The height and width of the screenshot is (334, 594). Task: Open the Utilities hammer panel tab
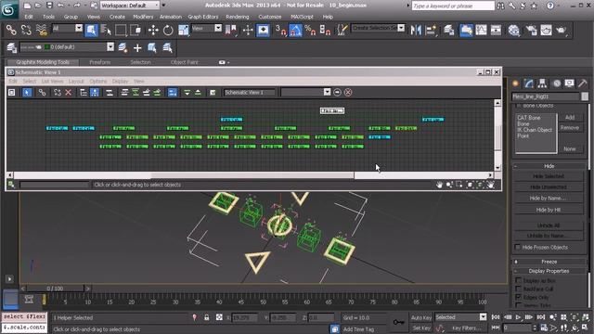pyautogui.click(x=583, y=83)
